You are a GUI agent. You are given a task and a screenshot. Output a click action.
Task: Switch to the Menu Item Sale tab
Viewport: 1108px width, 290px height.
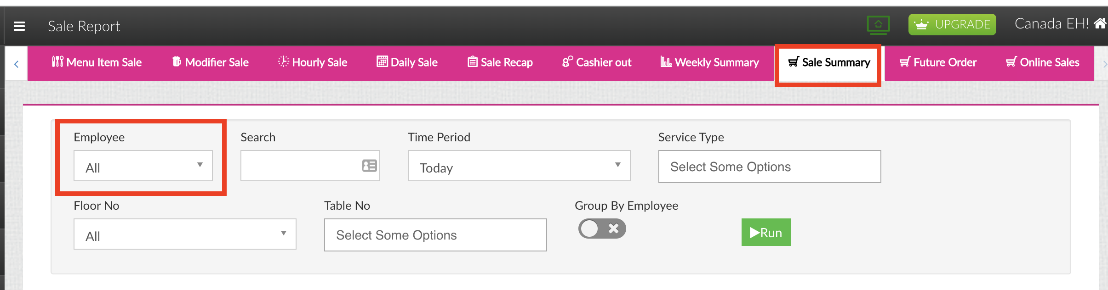click(97, 62)
